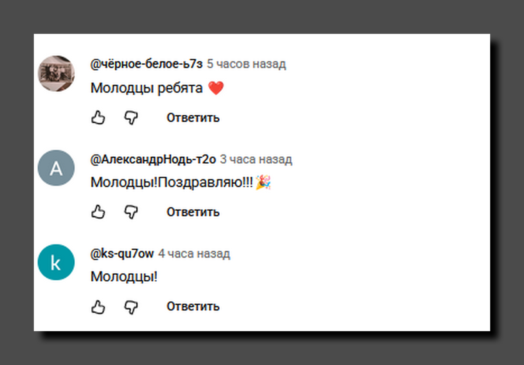Screen dimensions: 524x365
Task: Click the teal "k" avatar circle
Action: click(x=56, y=262)
